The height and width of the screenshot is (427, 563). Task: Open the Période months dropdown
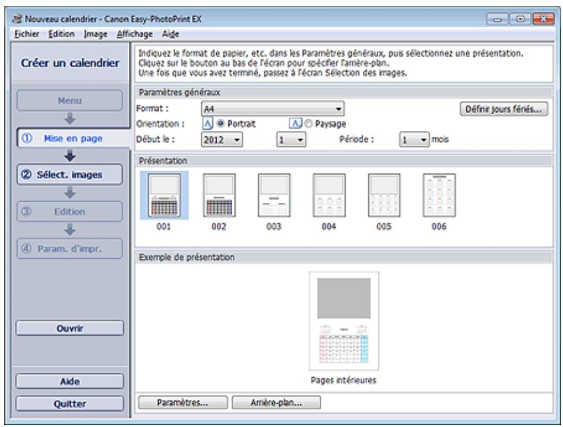click(414, 139)
